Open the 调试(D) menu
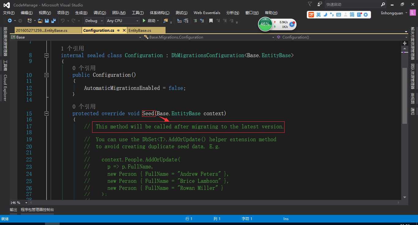418x225 pixels. (100, 13)
